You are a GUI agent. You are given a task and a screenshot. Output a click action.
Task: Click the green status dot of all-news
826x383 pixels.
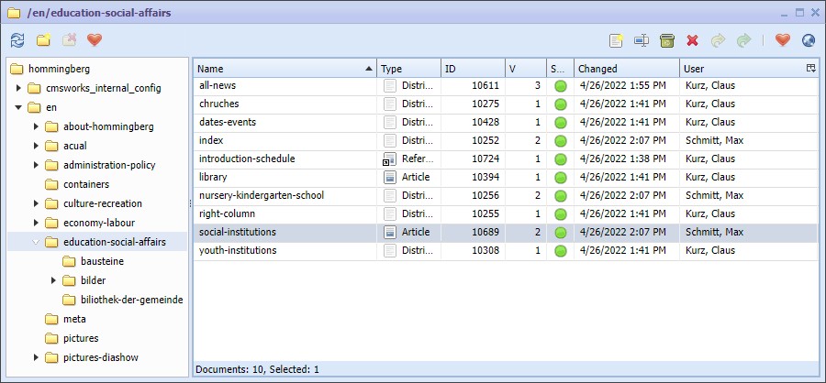(560, 86)
